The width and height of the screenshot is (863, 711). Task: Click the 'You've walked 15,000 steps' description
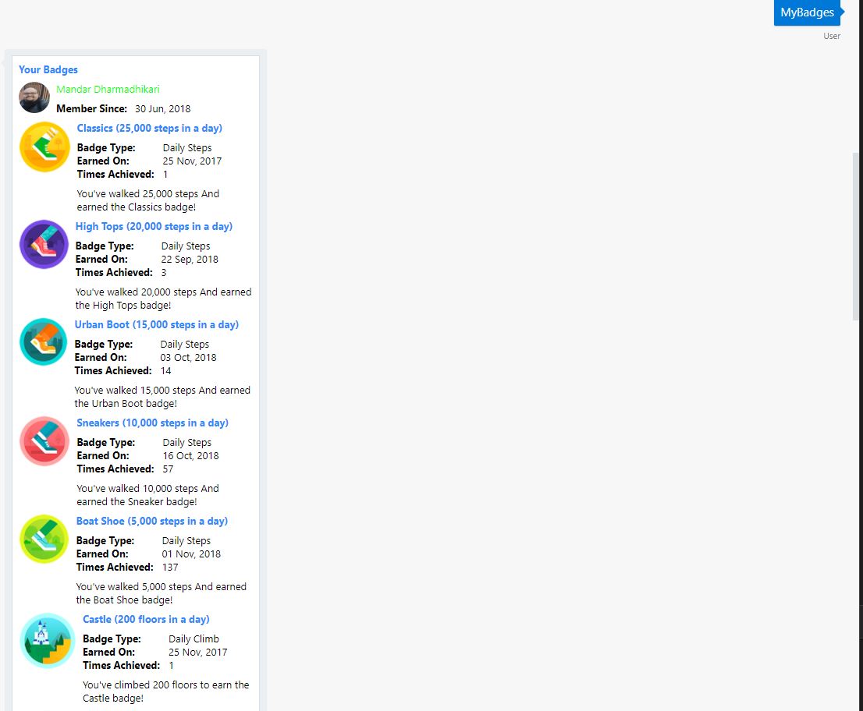tap(162, 397)
